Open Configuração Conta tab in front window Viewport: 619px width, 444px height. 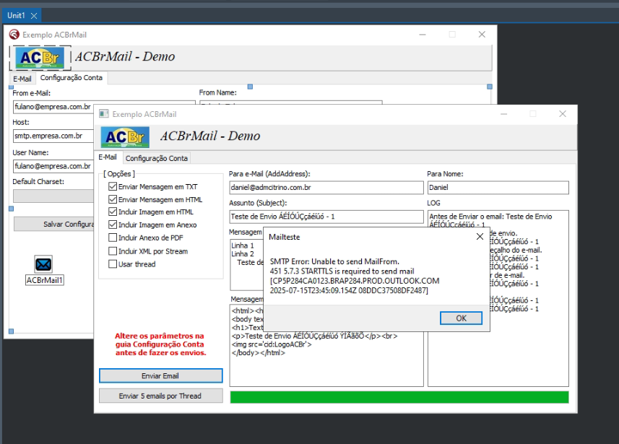(x=156, y=158)
